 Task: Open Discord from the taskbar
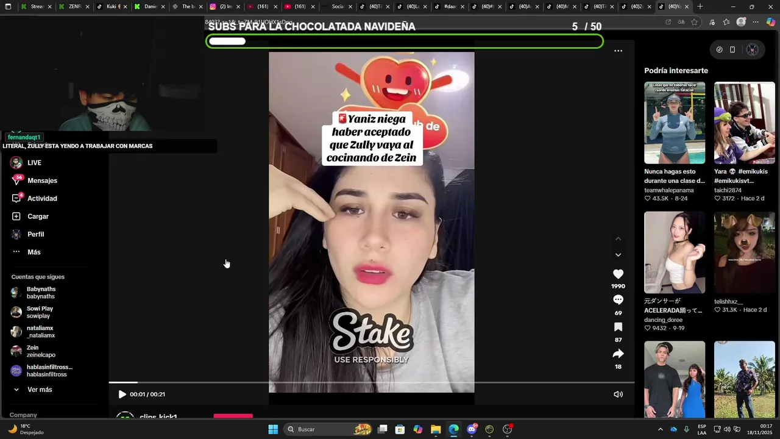pos(472,429)
